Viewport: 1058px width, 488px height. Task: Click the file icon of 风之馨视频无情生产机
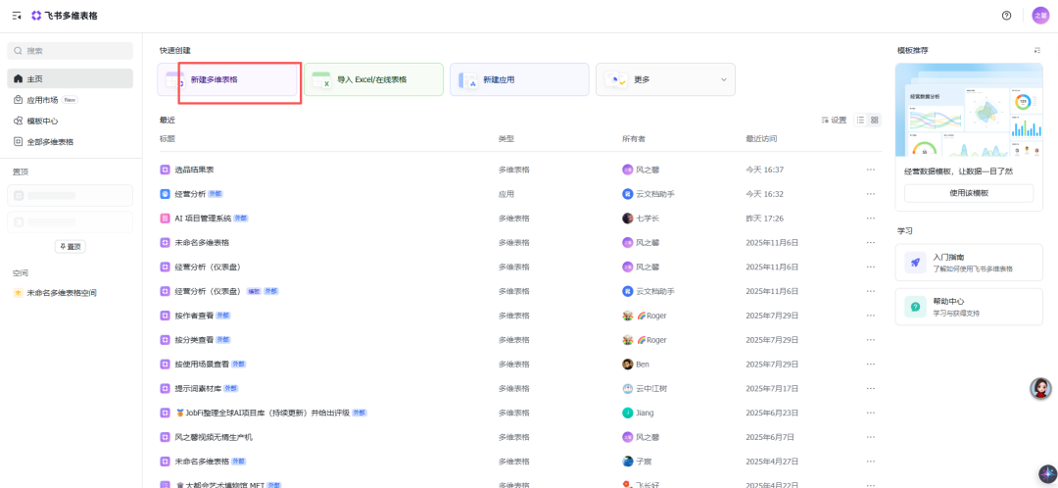pyautogui.click(x=165, y=437)
